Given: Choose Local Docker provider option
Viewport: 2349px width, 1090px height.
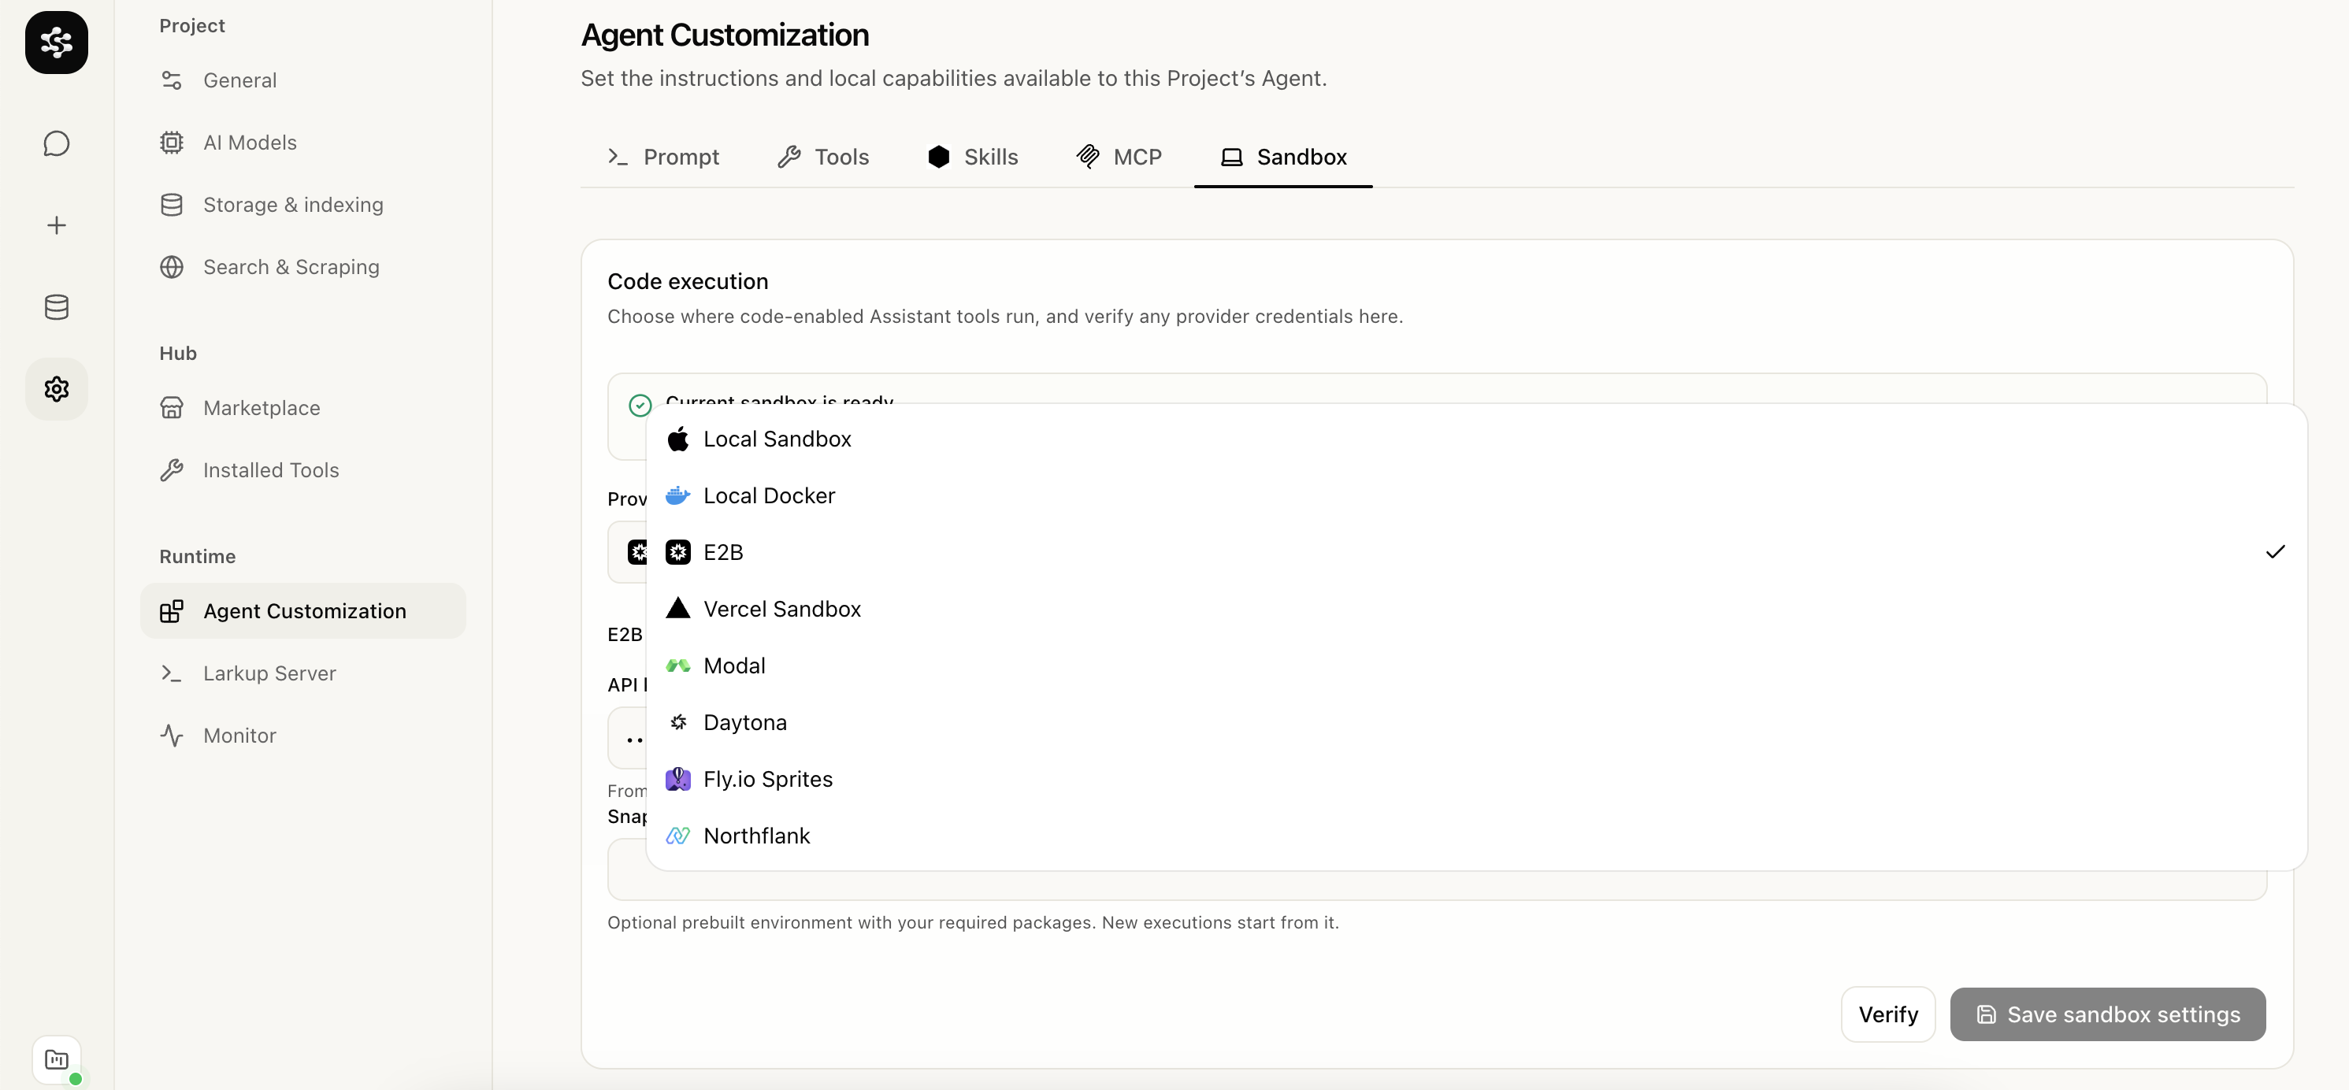Looking at the screenshot, I should coord(1476,496).
